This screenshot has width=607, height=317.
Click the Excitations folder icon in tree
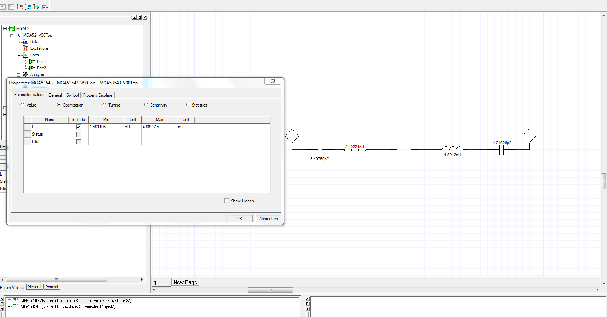[25, 48]
